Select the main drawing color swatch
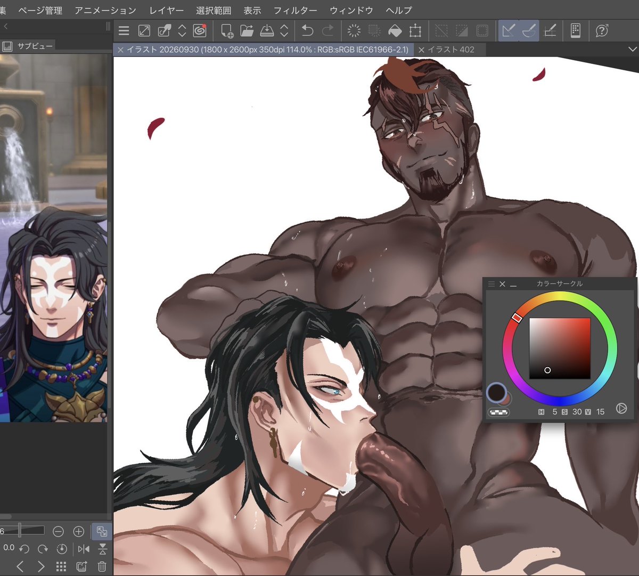 [x=496, y=393]
